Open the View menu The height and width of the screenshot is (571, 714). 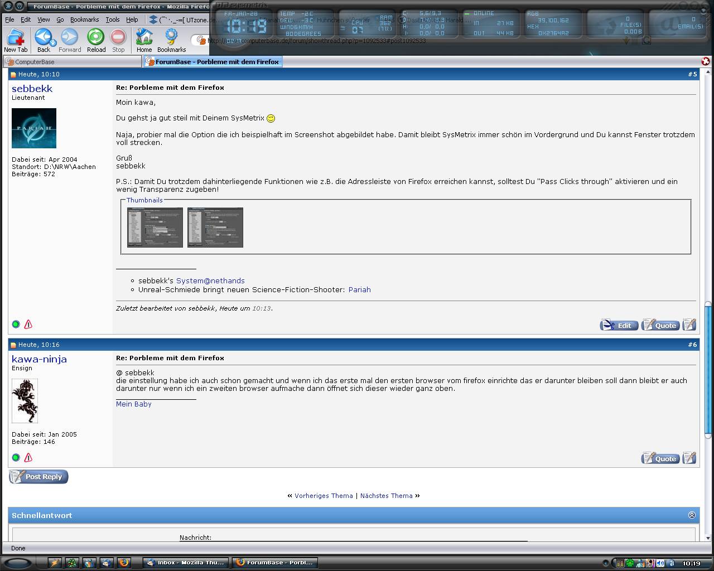[x=44, y=20]
